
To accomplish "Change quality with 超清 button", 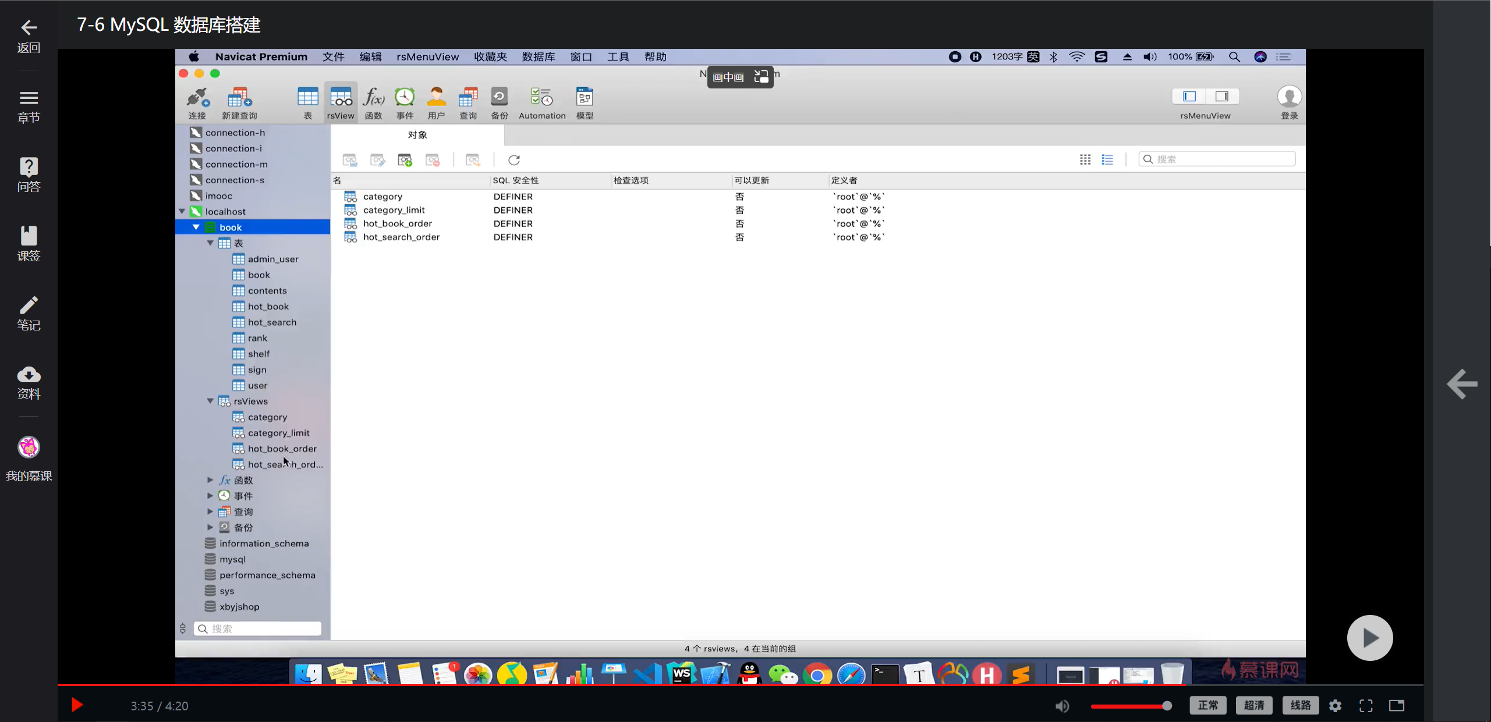I will coord(1254,706).
